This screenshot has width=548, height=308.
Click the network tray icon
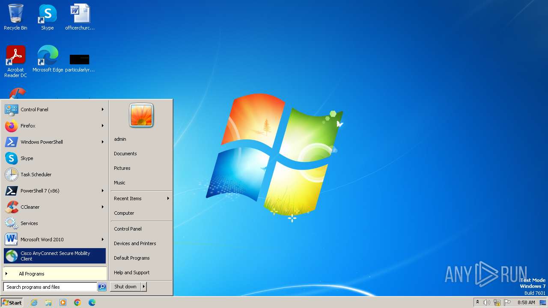(497, 302)
